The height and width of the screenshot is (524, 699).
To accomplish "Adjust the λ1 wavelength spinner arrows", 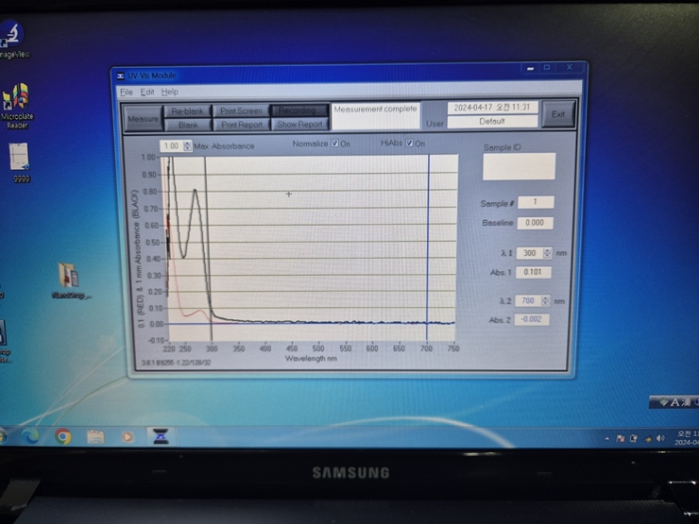I will [546, 253].
